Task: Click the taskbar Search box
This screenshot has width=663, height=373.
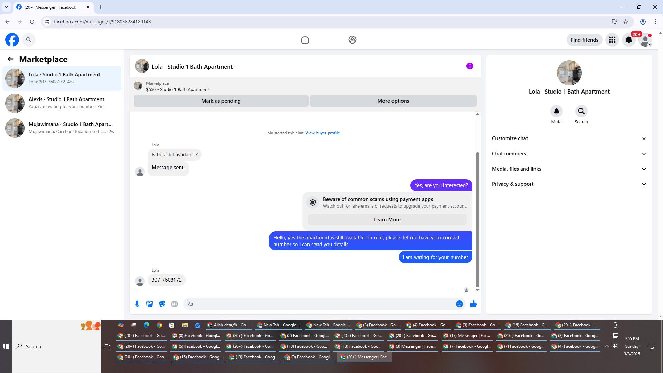Action: click(x=57, y=346)
